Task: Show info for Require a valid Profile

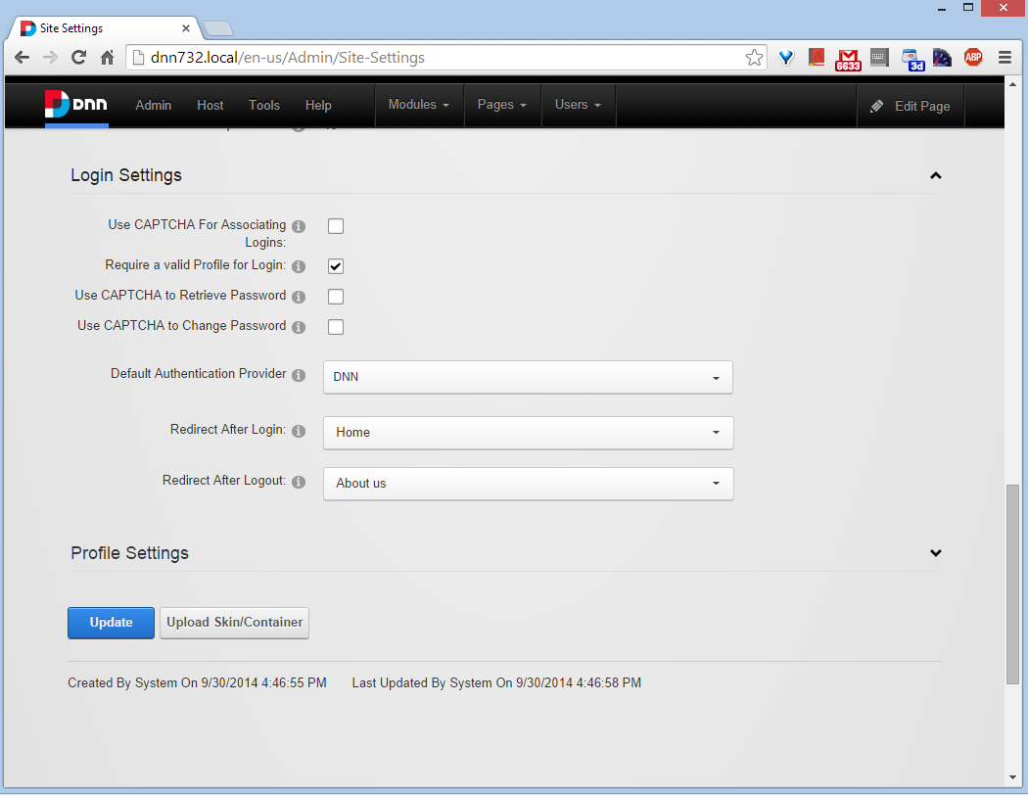Action: click(x=299, y=266)
